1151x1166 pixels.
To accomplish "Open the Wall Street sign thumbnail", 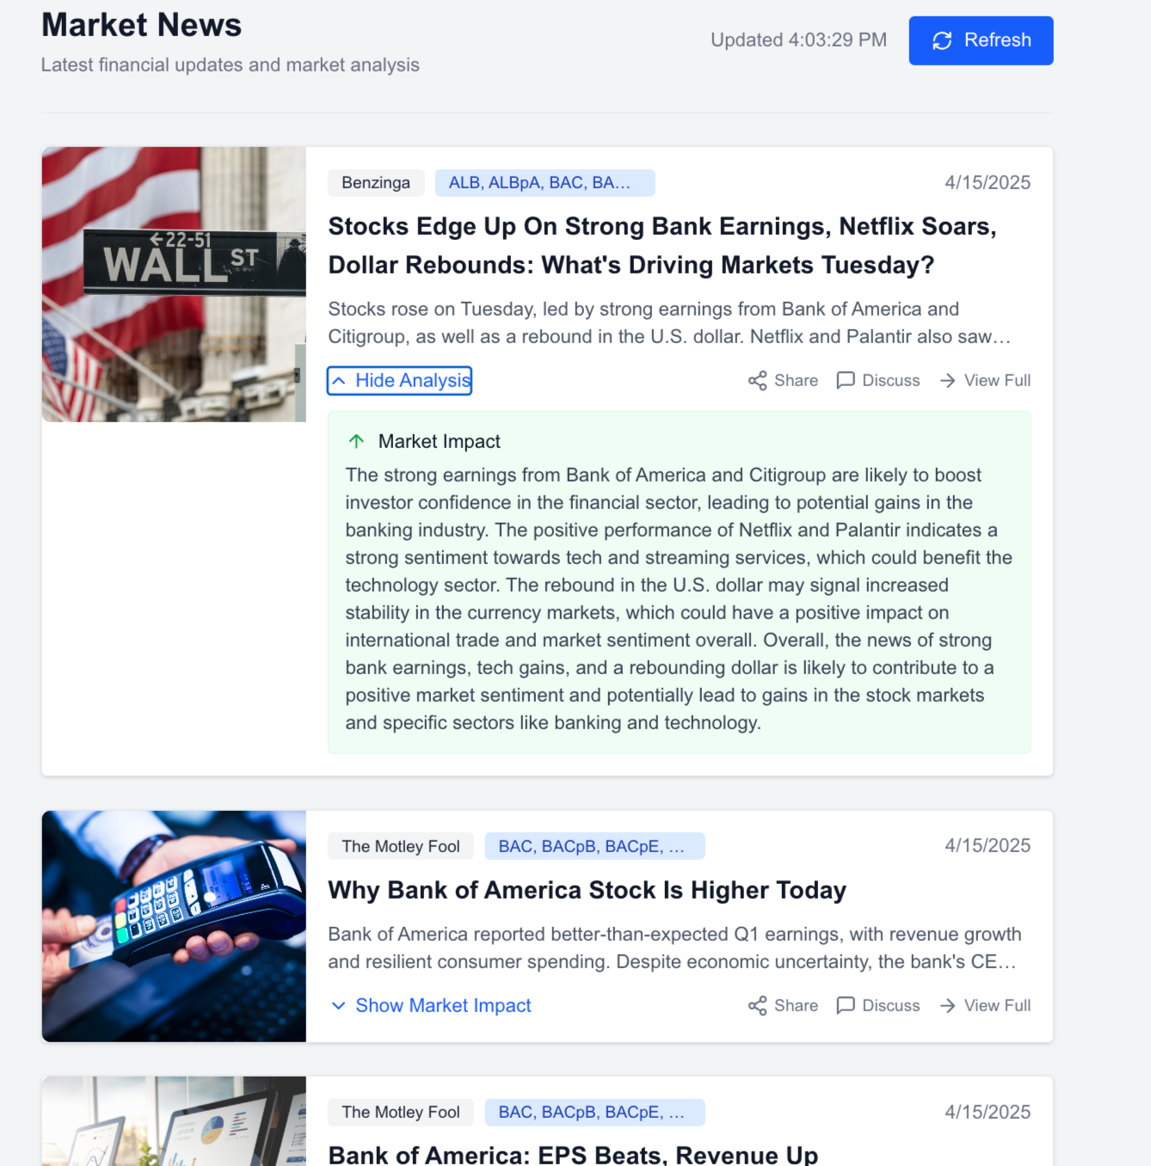I will click(x=174, y=285).
